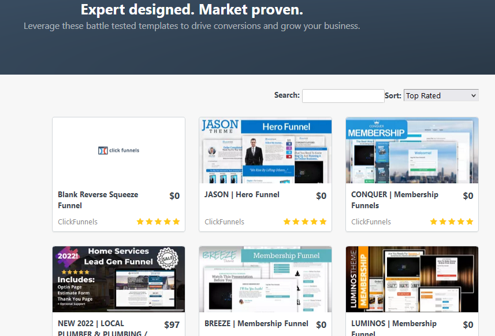Click the $0 price of Blank Reverse Squeeze Funnel
Screen dimensions: 495x336
point(174,196)
